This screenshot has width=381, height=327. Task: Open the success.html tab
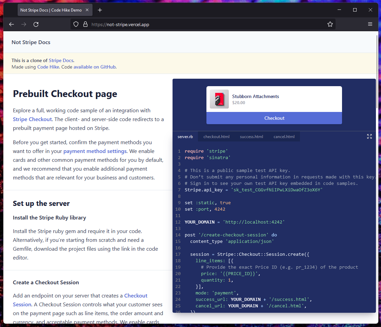(251, 136)
